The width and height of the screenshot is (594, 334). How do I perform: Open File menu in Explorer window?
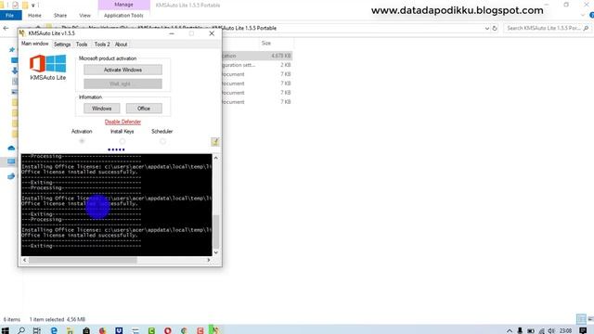[10, 16]
